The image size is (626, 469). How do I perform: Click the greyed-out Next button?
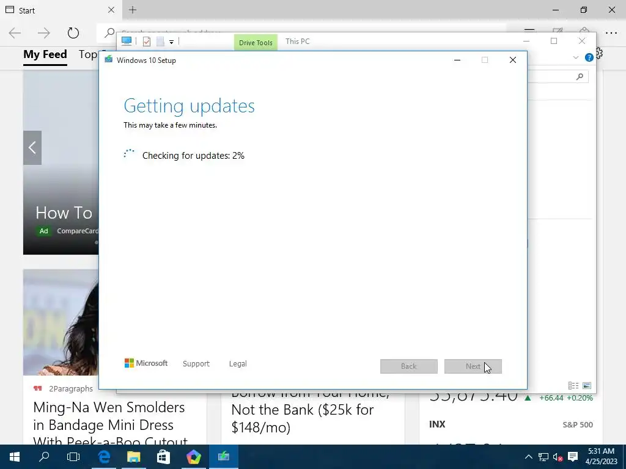coord(473,366)
